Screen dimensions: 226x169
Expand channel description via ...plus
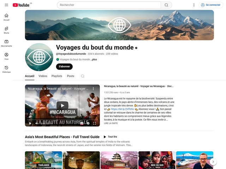[94, 60]
